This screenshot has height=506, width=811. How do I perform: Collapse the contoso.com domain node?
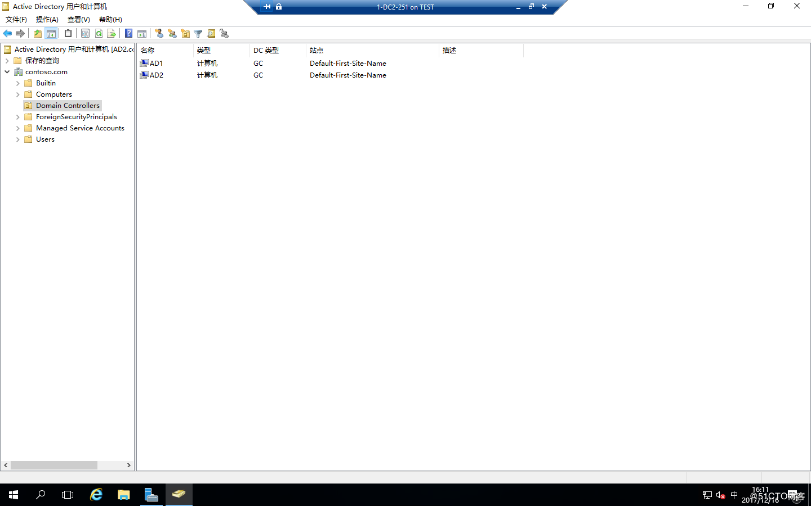tap(7, 72)
